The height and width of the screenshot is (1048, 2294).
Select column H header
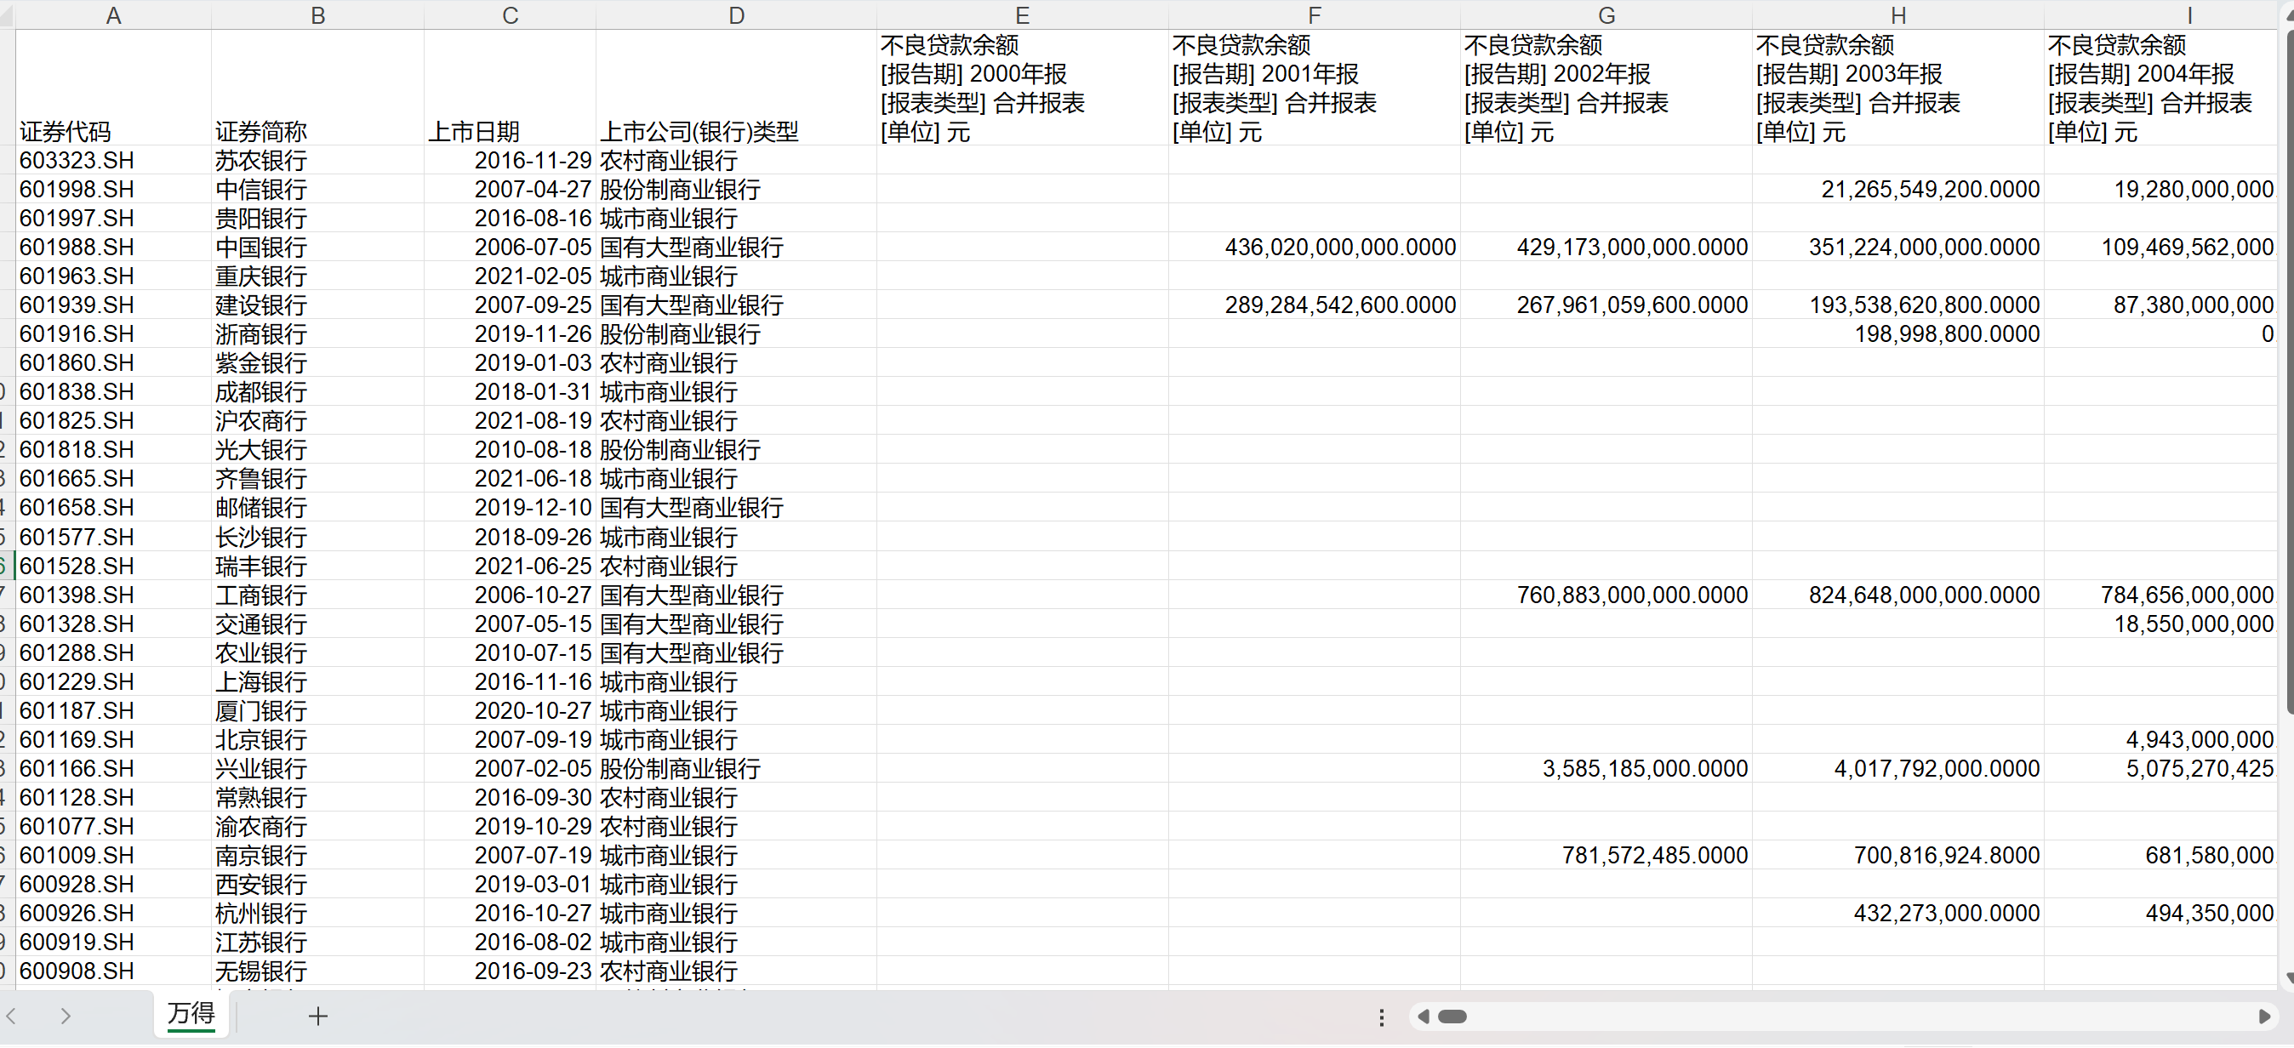1897,15
